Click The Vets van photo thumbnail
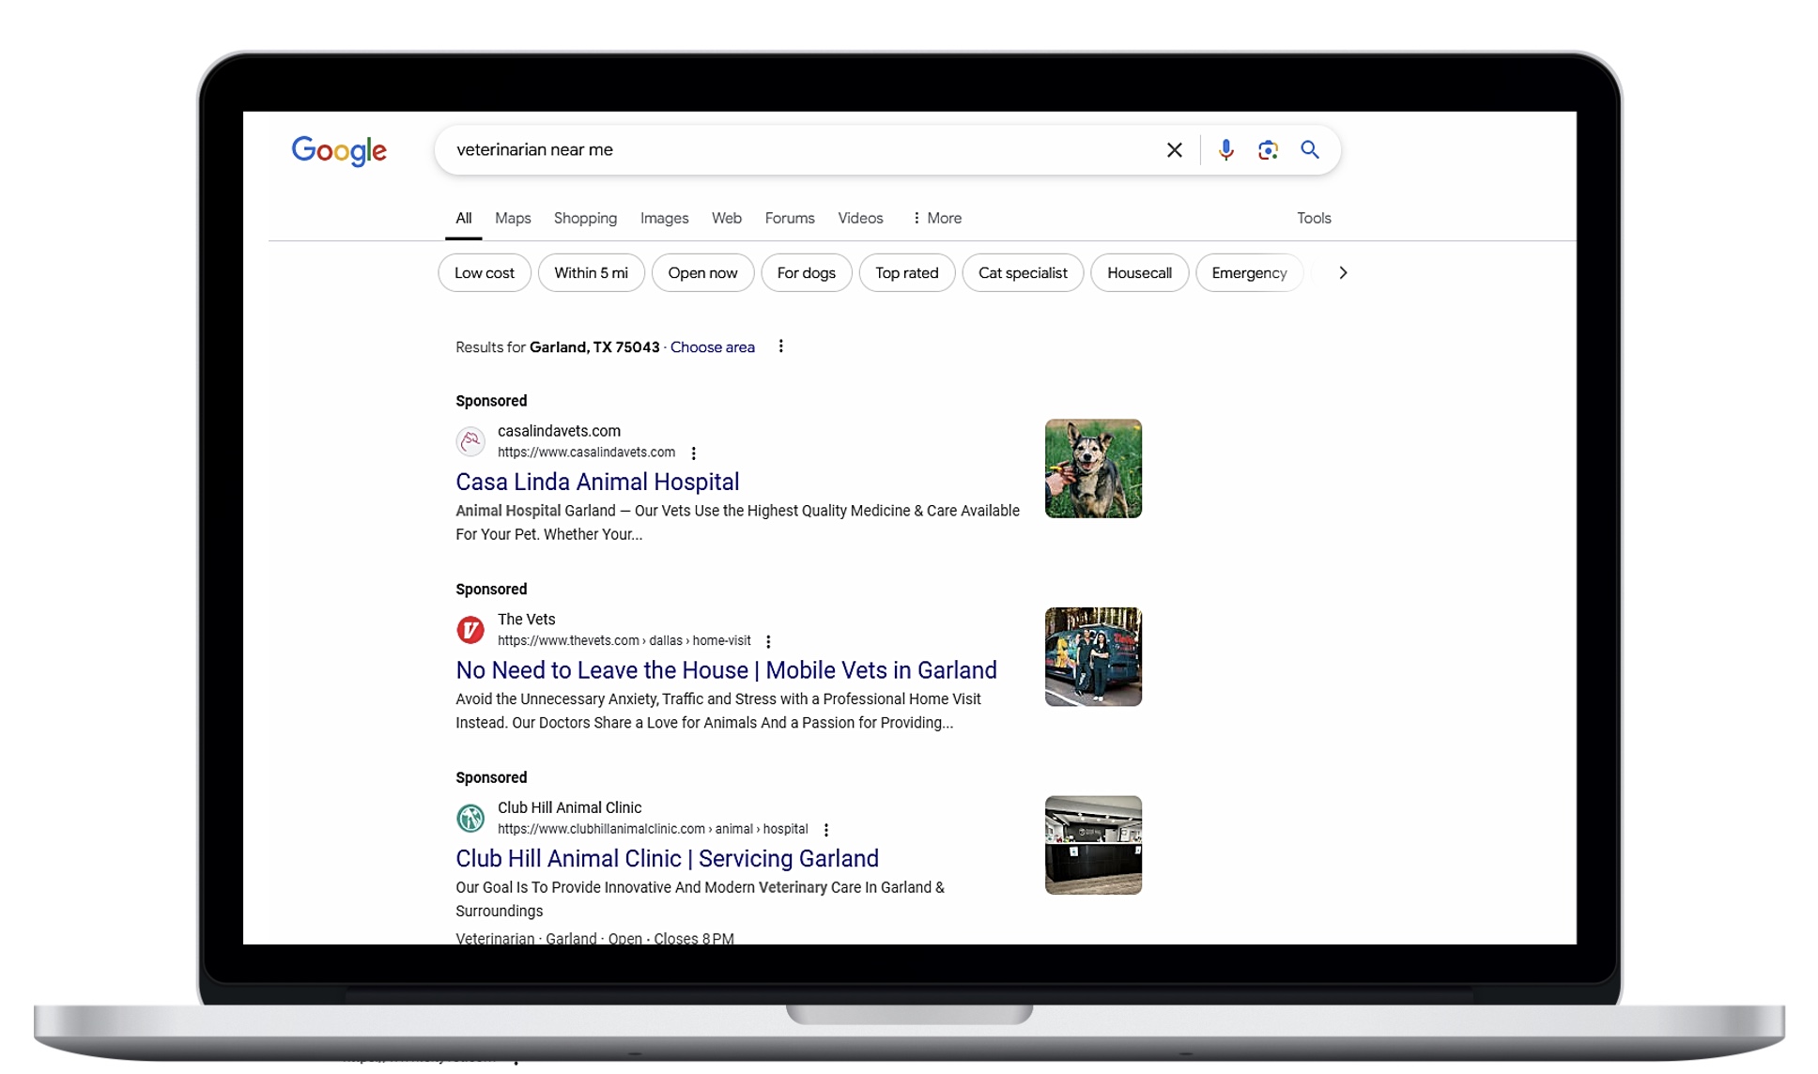Screen dimensions: 1818x1074 click(x=1093, y=657)
